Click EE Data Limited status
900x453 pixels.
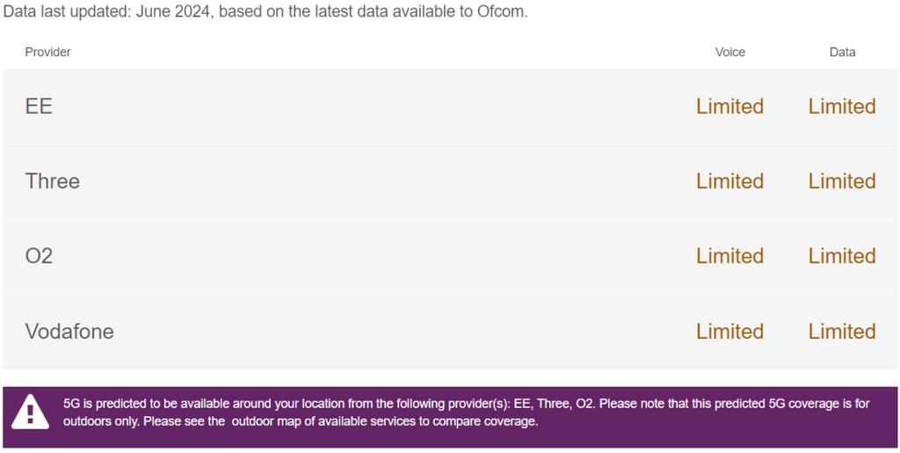click(842, 106)
